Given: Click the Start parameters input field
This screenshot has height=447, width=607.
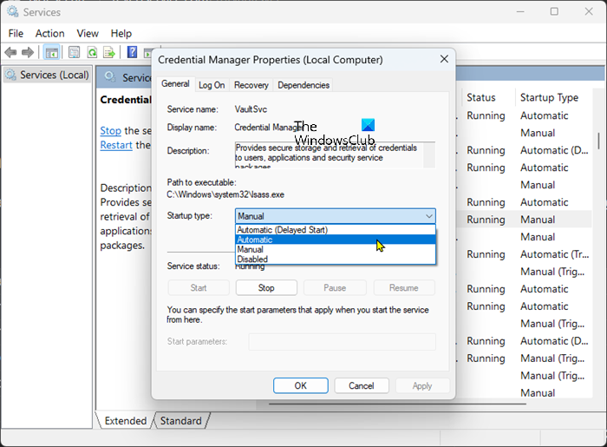Looking at the screenshot, I should tap(343, 342).
